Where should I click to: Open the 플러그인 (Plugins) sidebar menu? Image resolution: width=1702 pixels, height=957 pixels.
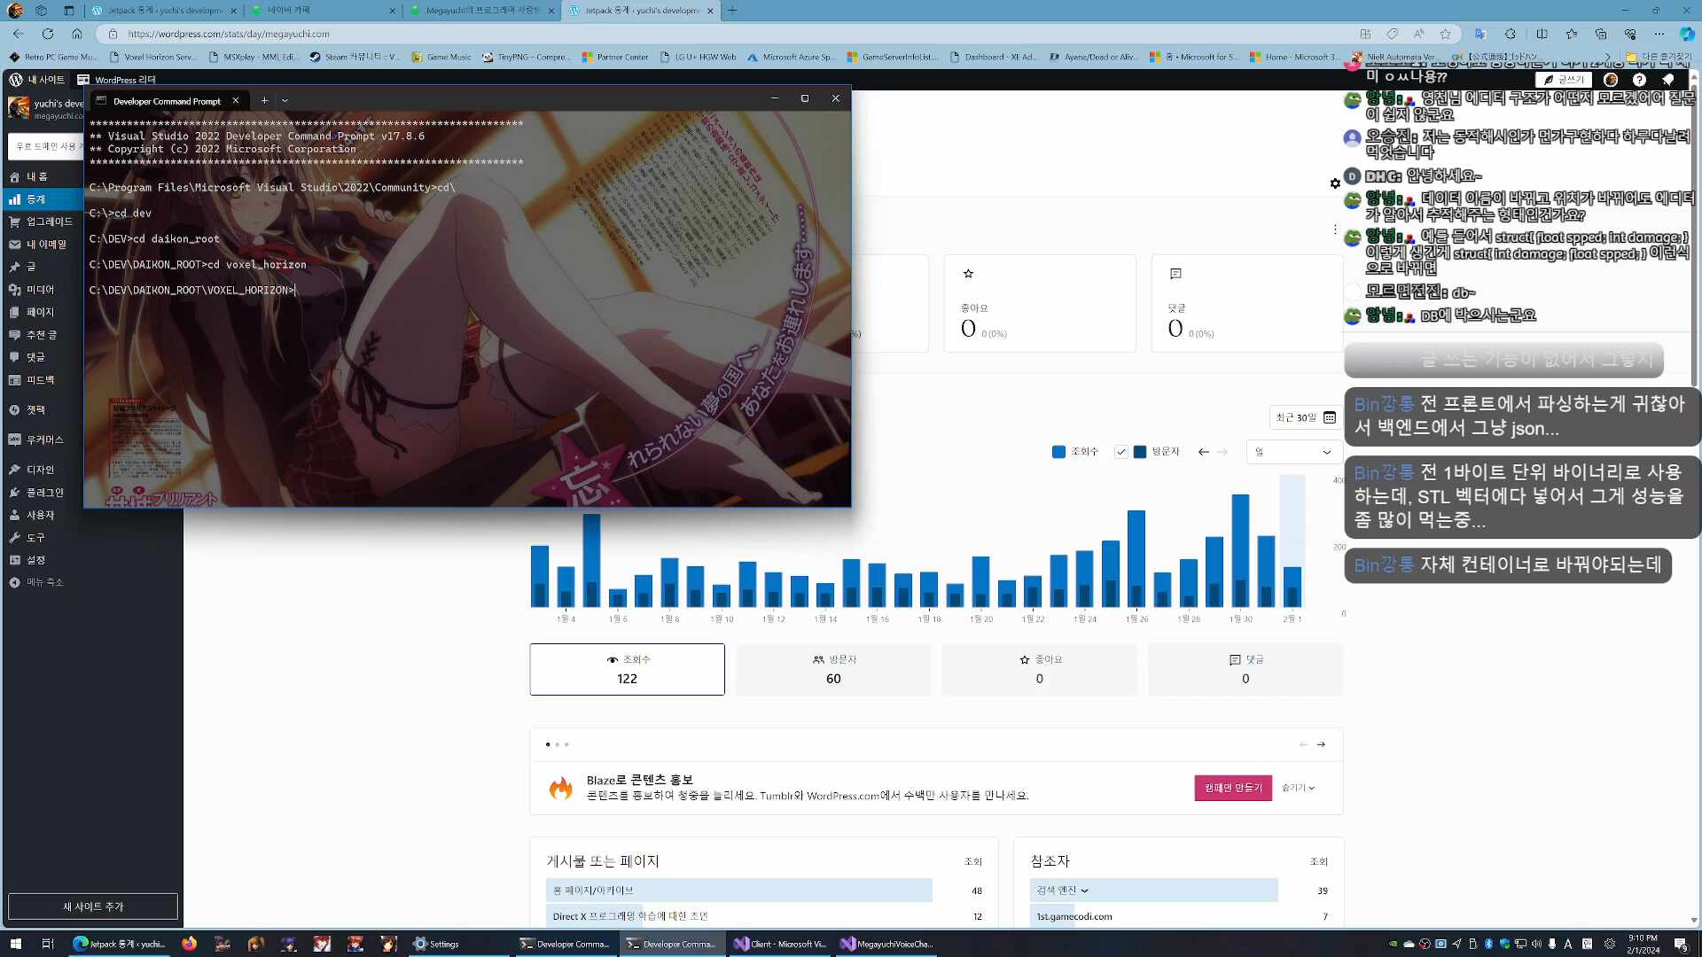44,493
